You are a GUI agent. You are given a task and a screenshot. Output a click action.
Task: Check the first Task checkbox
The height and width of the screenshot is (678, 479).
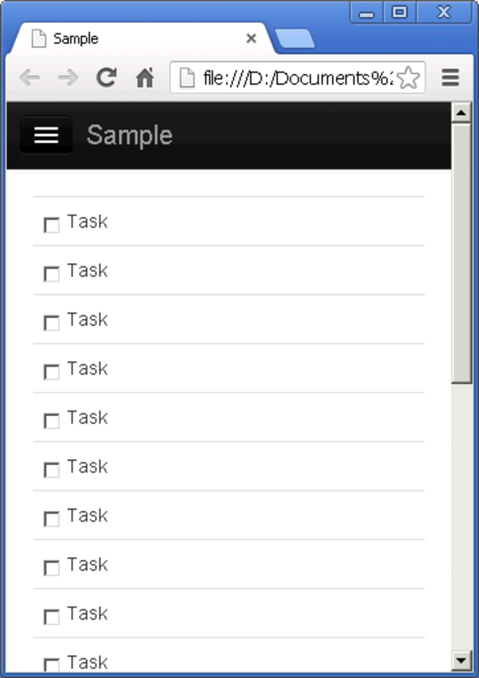tap(52, 225)
